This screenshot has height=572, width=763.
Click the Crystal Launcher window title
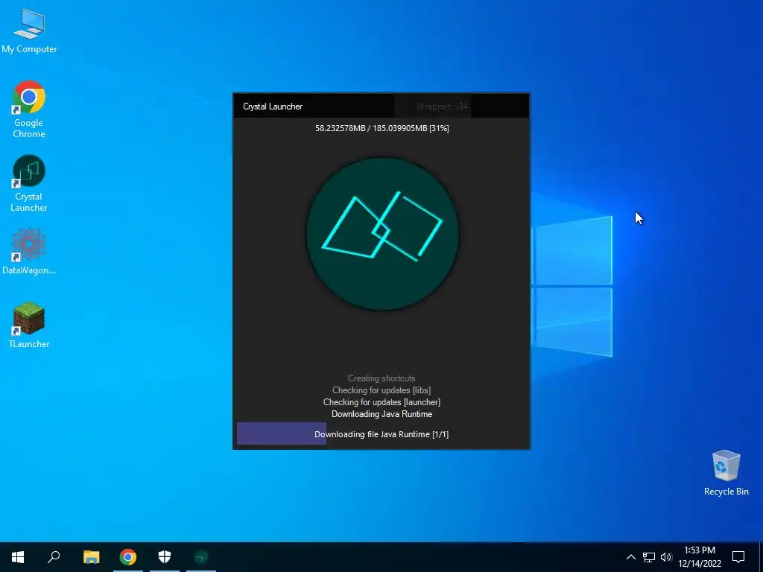[x=273, y=107]
